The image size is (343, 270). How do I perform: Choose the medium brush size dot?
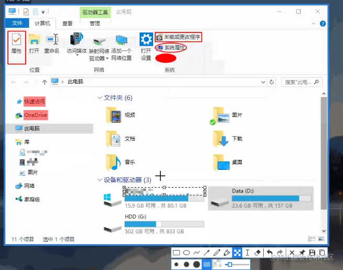point(186,265)
